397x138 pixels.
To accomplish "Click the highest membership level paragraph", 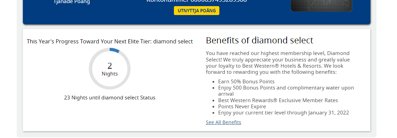I will [278, 63].
